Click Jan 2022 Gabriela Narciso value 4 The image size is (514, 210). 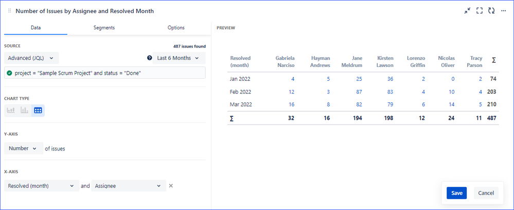(292, 79)
